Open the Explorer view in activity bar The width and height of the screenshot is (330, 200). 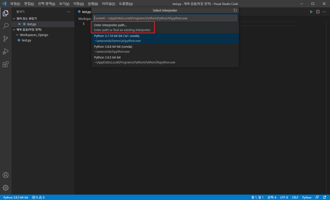tap(6, 13)
